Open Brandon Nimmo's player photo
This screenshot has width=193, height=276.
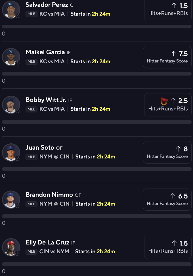(x=11, y=199)
